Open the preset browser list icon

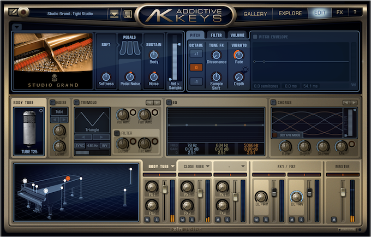(x=115, y=14)
